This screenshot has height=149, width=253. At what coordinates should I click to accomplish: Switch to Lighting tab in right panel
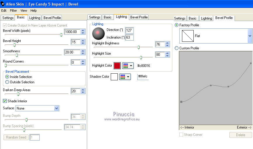206,18
